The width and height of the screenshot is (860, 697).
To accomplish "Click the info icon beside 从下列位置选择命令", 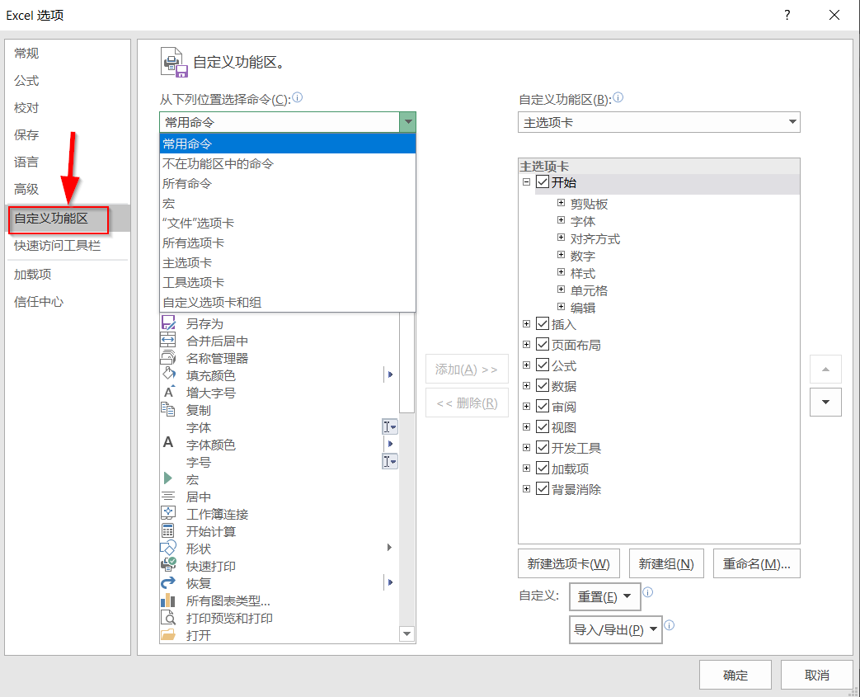I will (298, 97).
